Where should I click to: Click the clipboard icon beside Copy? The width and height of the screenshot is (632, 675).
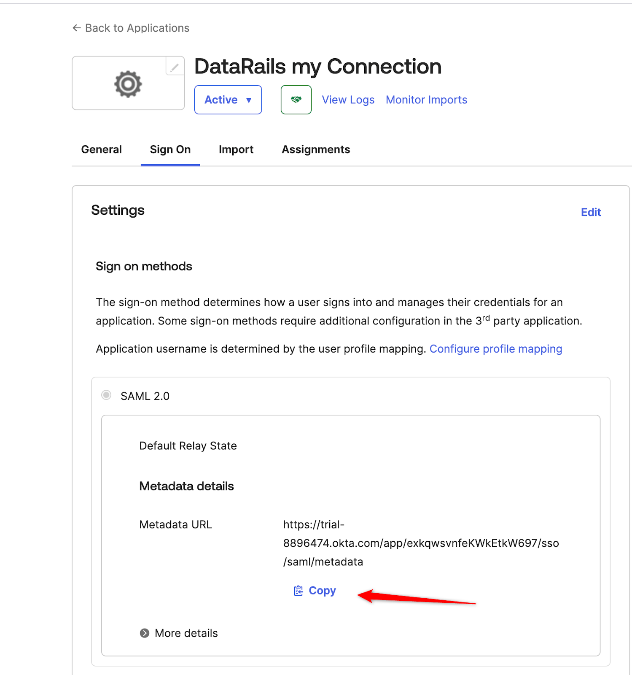click(299, 591)
